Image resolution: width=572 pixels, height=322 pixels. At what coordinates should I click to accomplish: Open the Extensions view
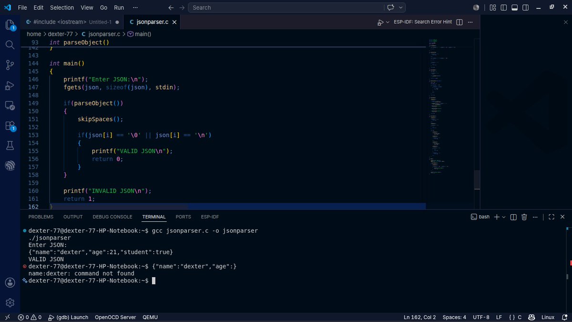(10, 126)
